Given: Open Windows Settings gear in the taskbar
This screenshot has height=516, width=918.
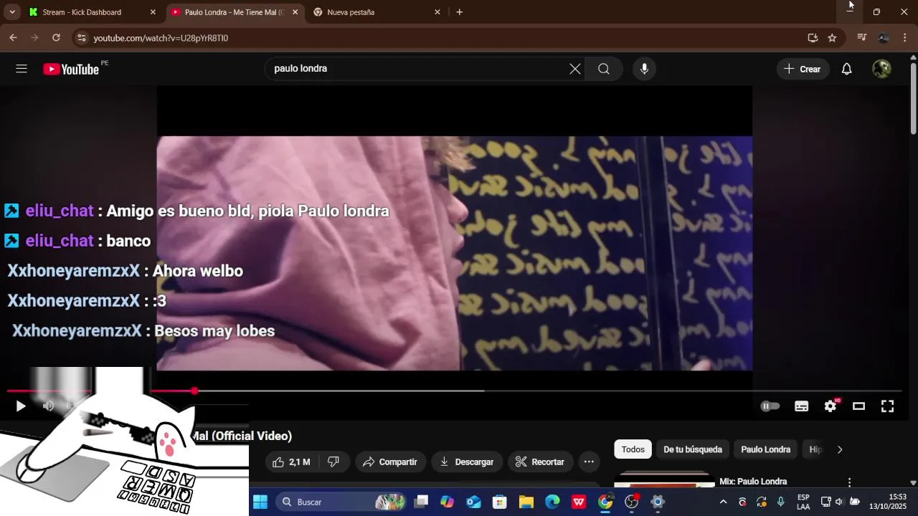Looking at the screenshot, I should tap(658, 502).
